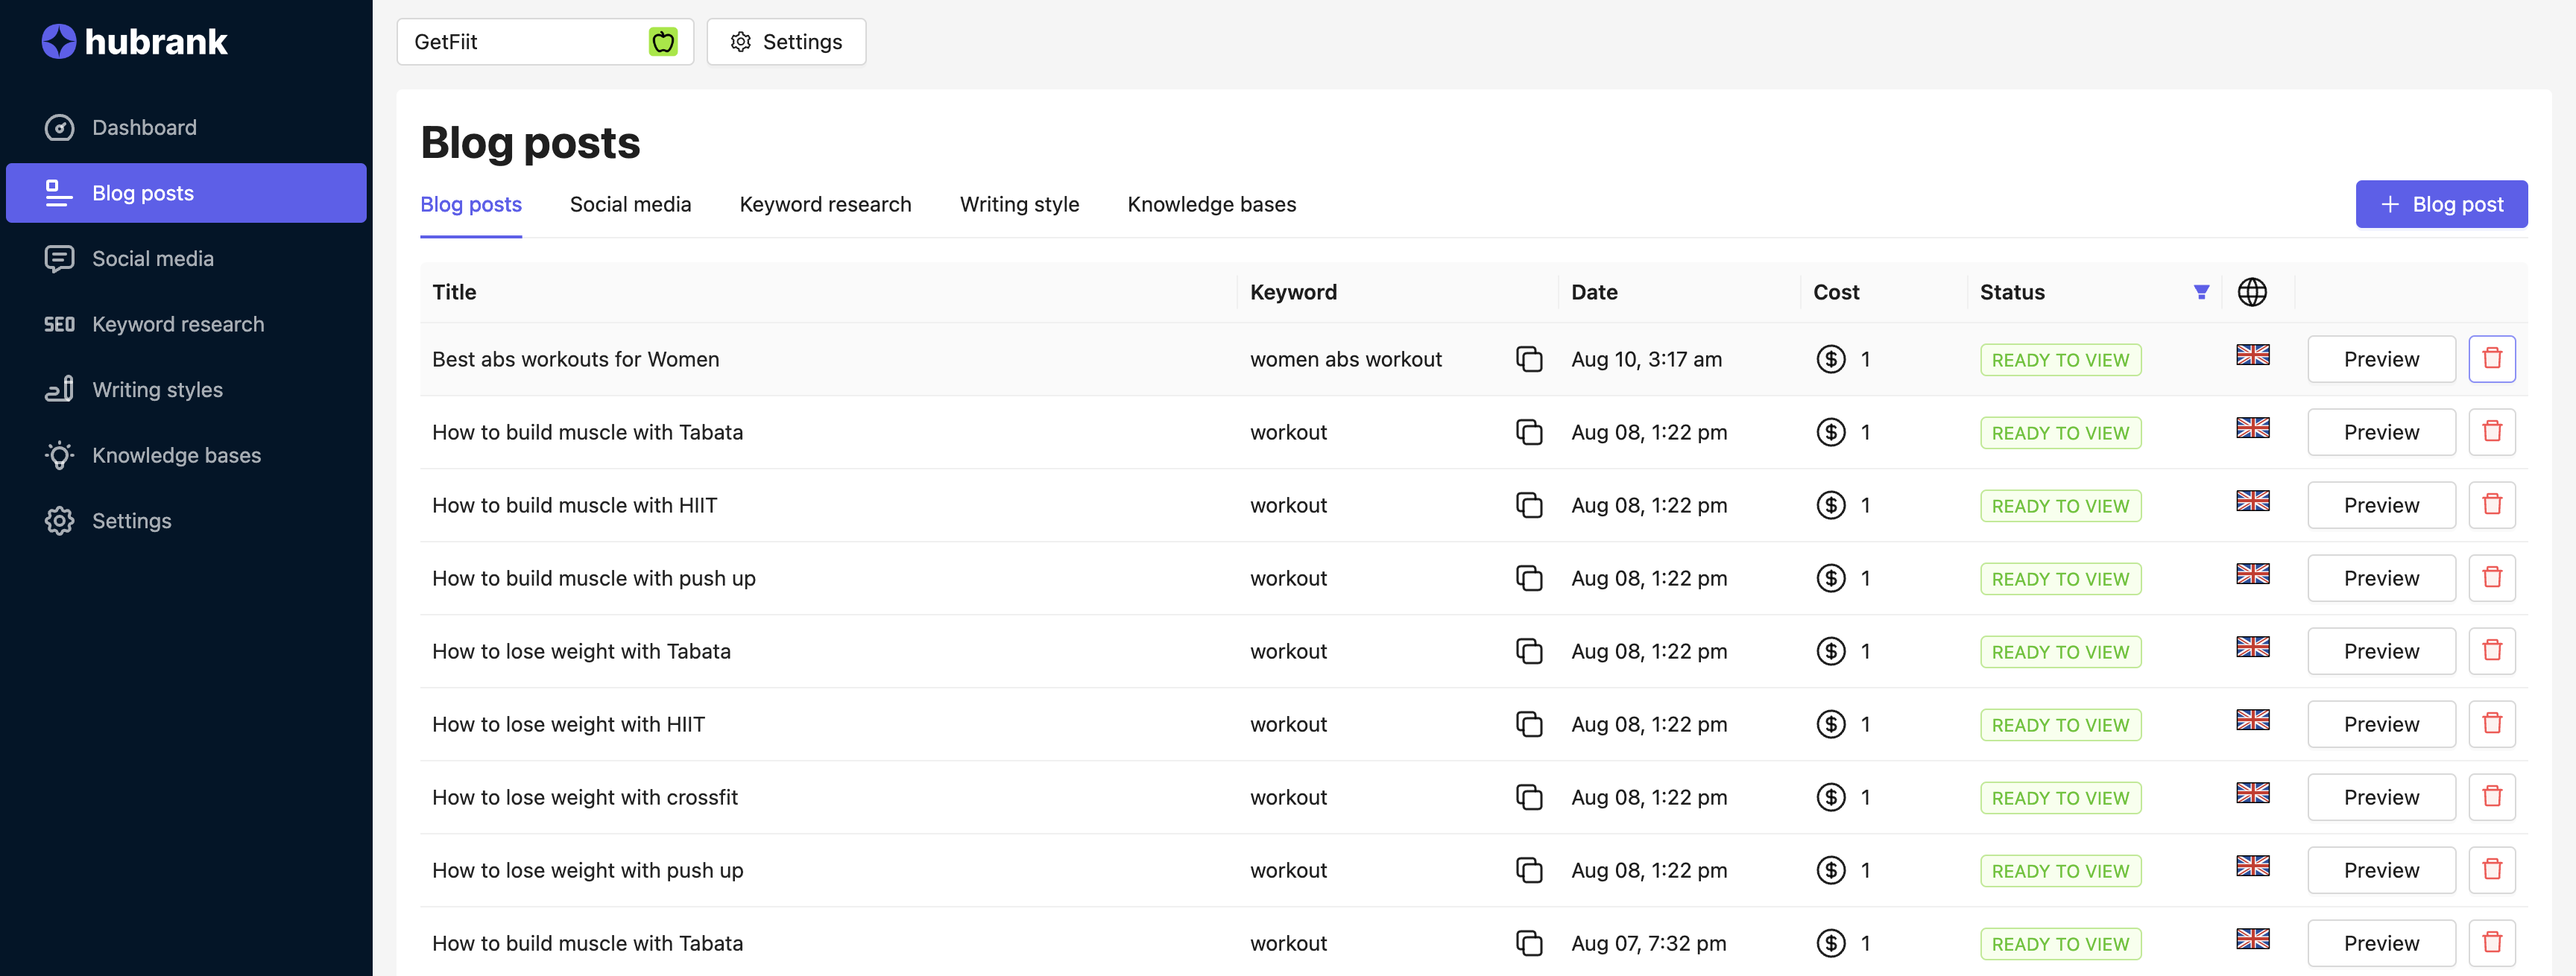Open Knowledge bases in the sidebar
2576x976 pixels.
(x=176, y=455)
